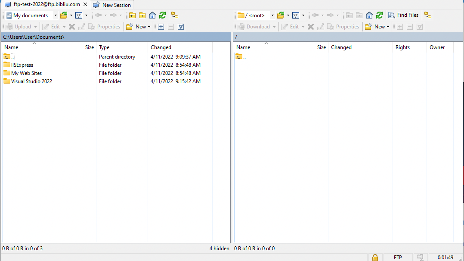Switch to the New Session tab

coord(112,5)
